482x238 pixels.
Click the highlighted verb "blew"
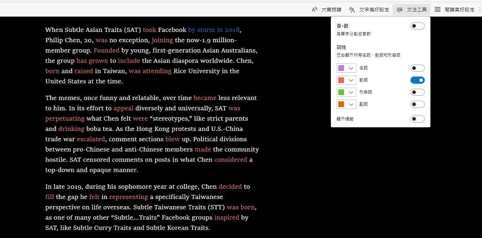click(172, 139)
